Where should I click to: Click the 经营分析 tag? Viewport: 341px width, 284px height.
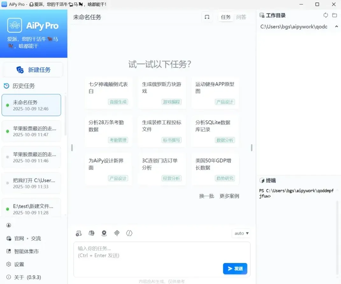(172, 178)
